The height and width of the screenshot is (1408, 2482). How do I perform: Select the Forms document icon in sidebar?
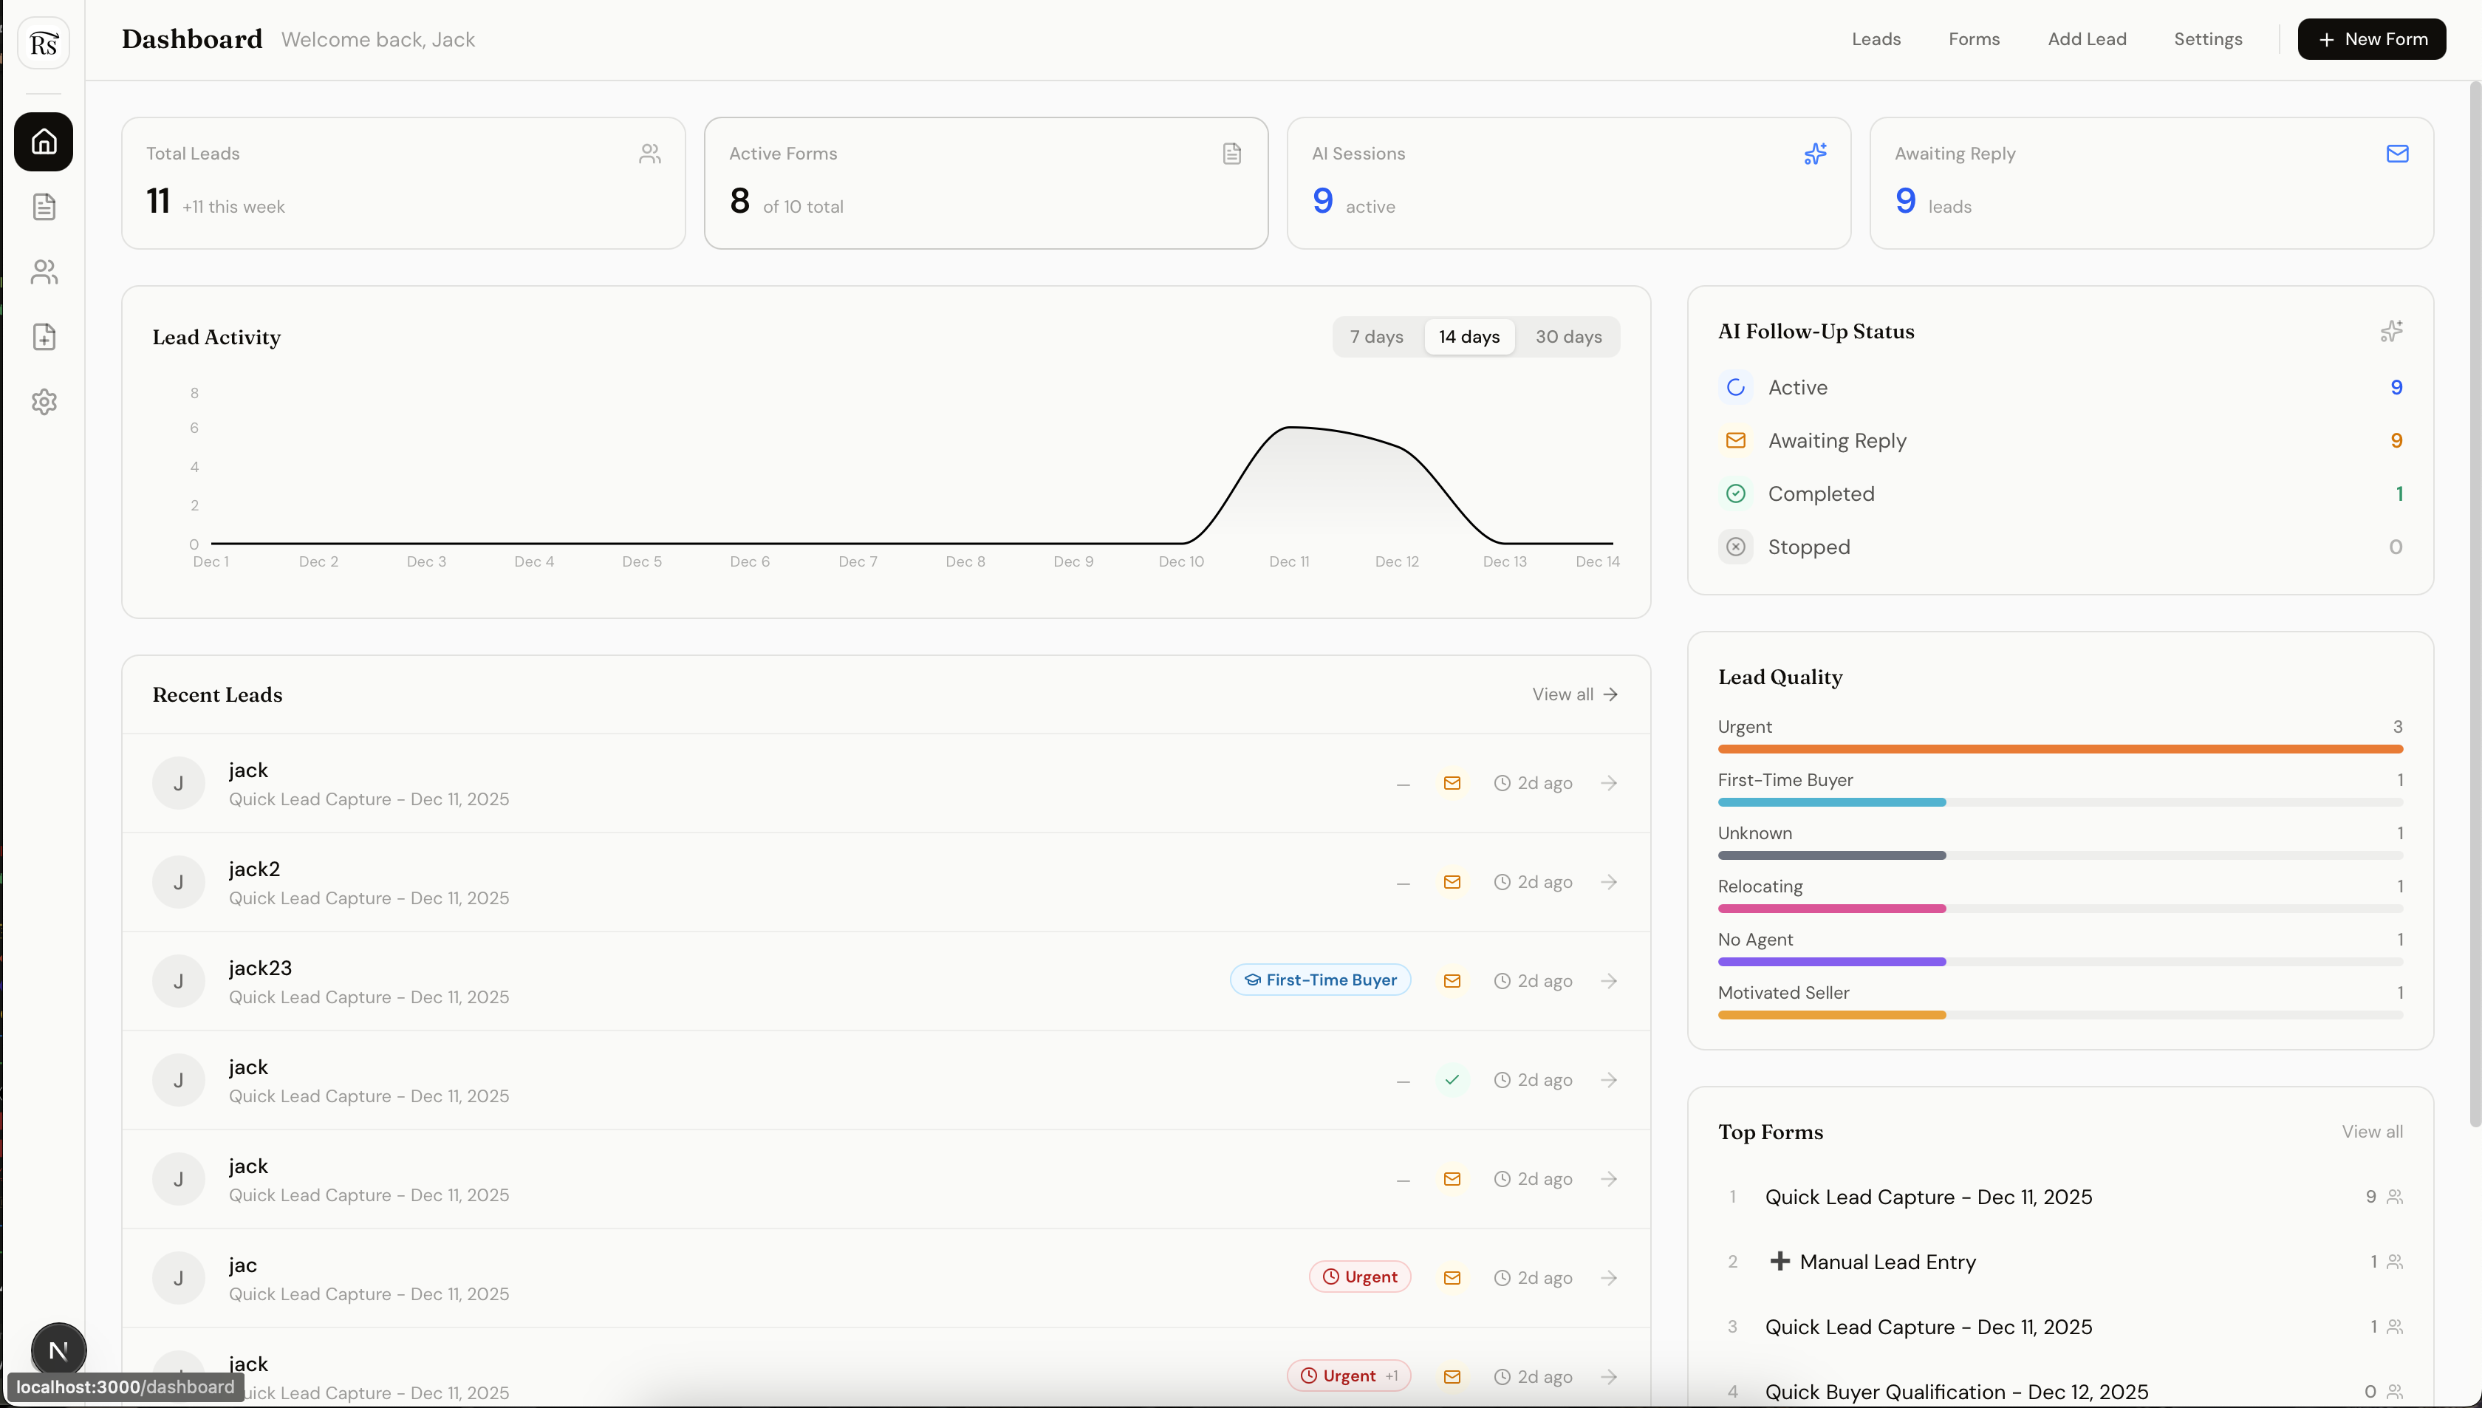[x=44, y=206]
